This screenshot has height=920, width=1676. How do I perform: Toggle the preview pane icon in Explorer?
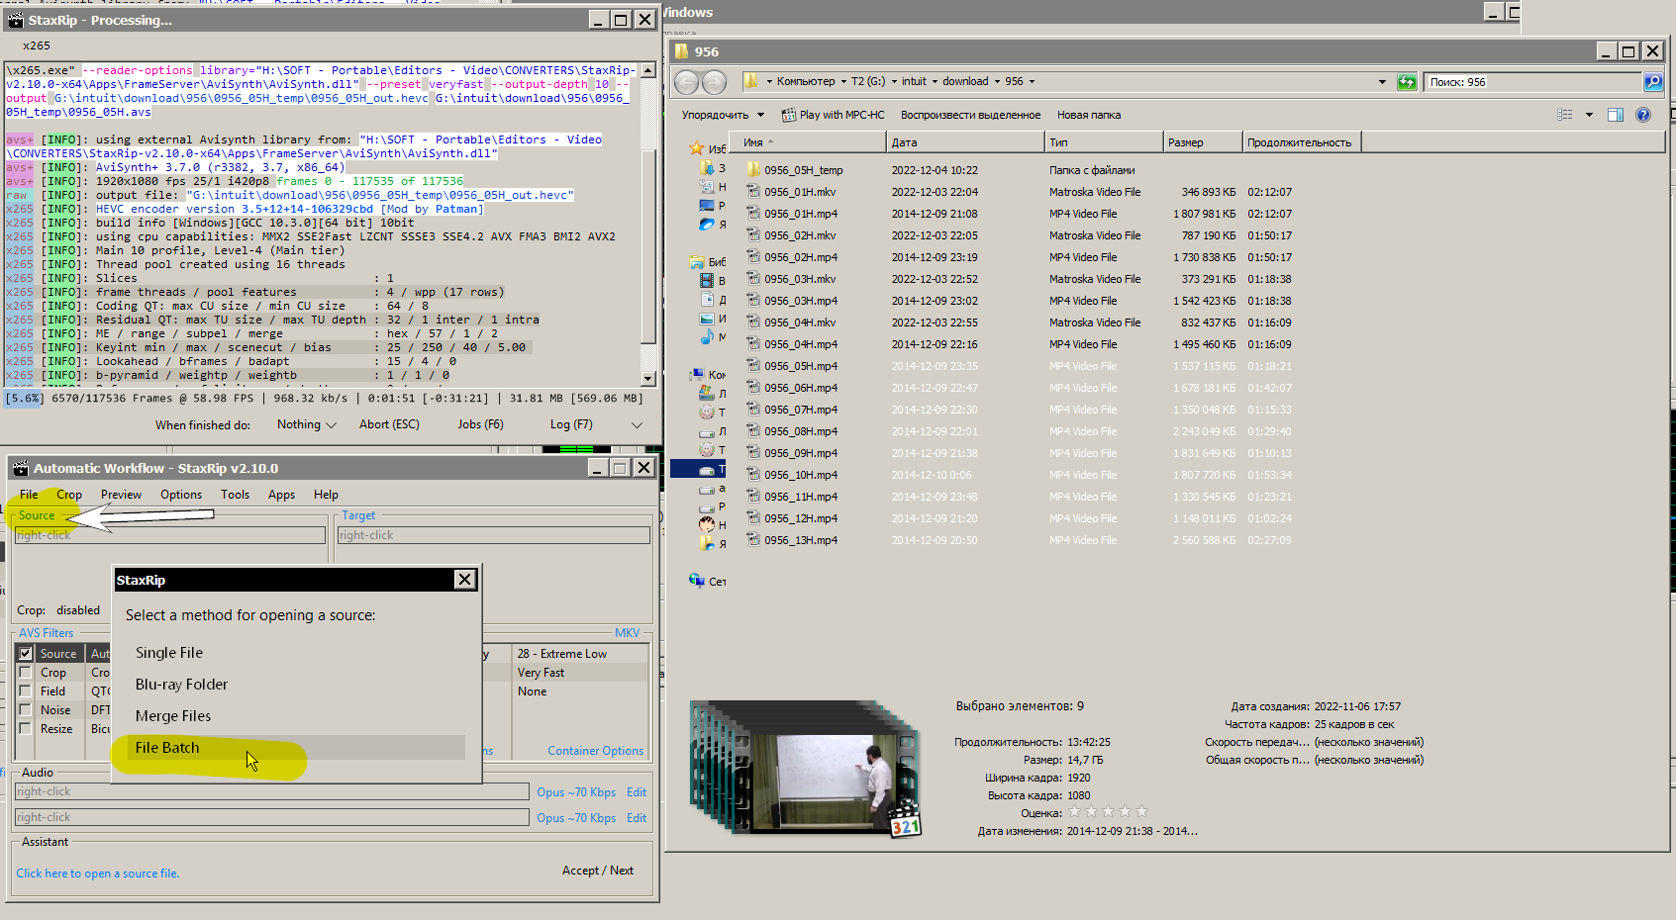(x=1616, y=115)
